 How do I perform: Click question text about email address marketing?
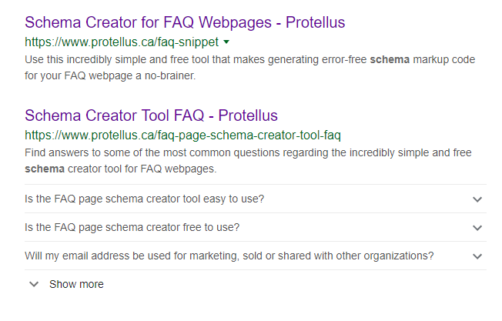click(229, 256)
